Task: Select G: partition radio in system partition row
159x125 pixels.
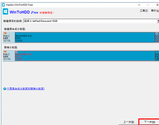Action: pyautogui.click(x=157, y=34)
